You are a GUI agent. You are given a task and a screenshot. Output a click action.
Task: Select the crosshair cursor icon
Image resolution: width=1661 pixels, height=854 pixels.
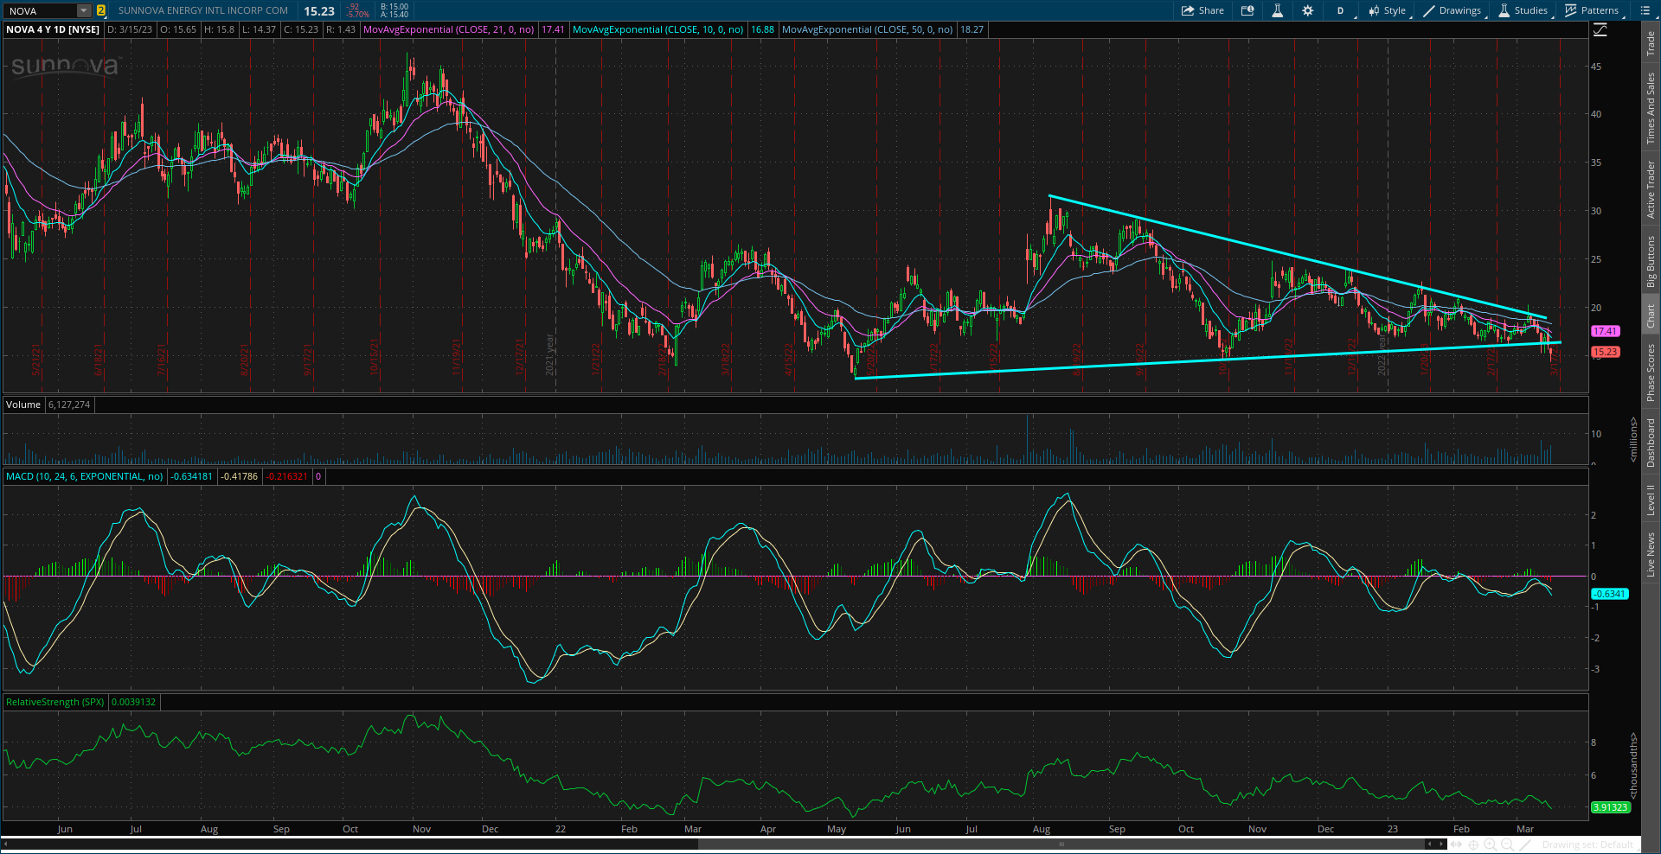point(1473,844)
